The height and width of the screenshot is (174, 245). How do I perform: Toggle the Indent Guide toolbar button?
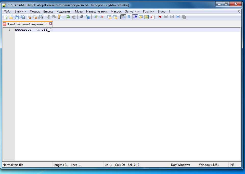coord(135,17)
